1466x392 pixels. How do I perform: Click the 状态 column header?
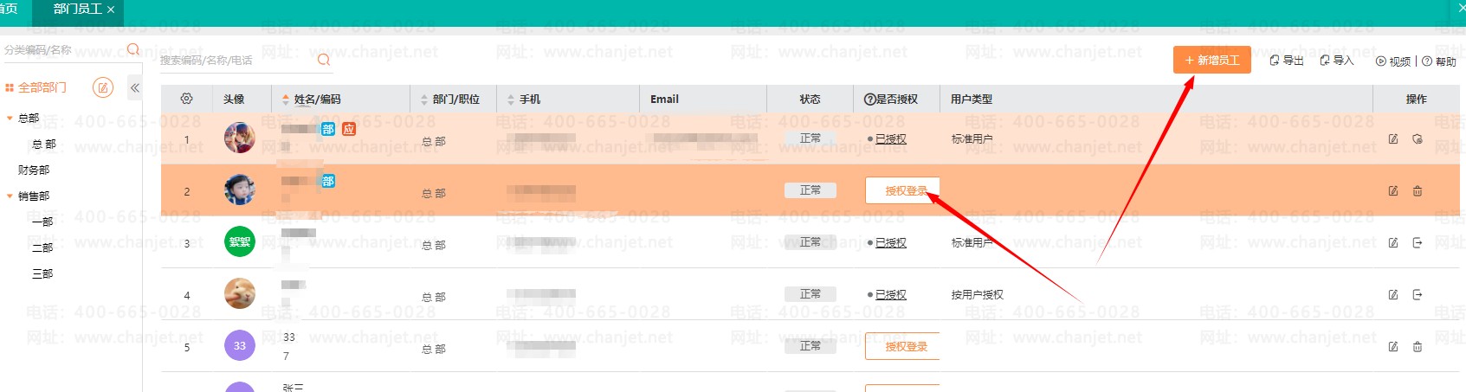pyautogui.click(x=810, y=100)
